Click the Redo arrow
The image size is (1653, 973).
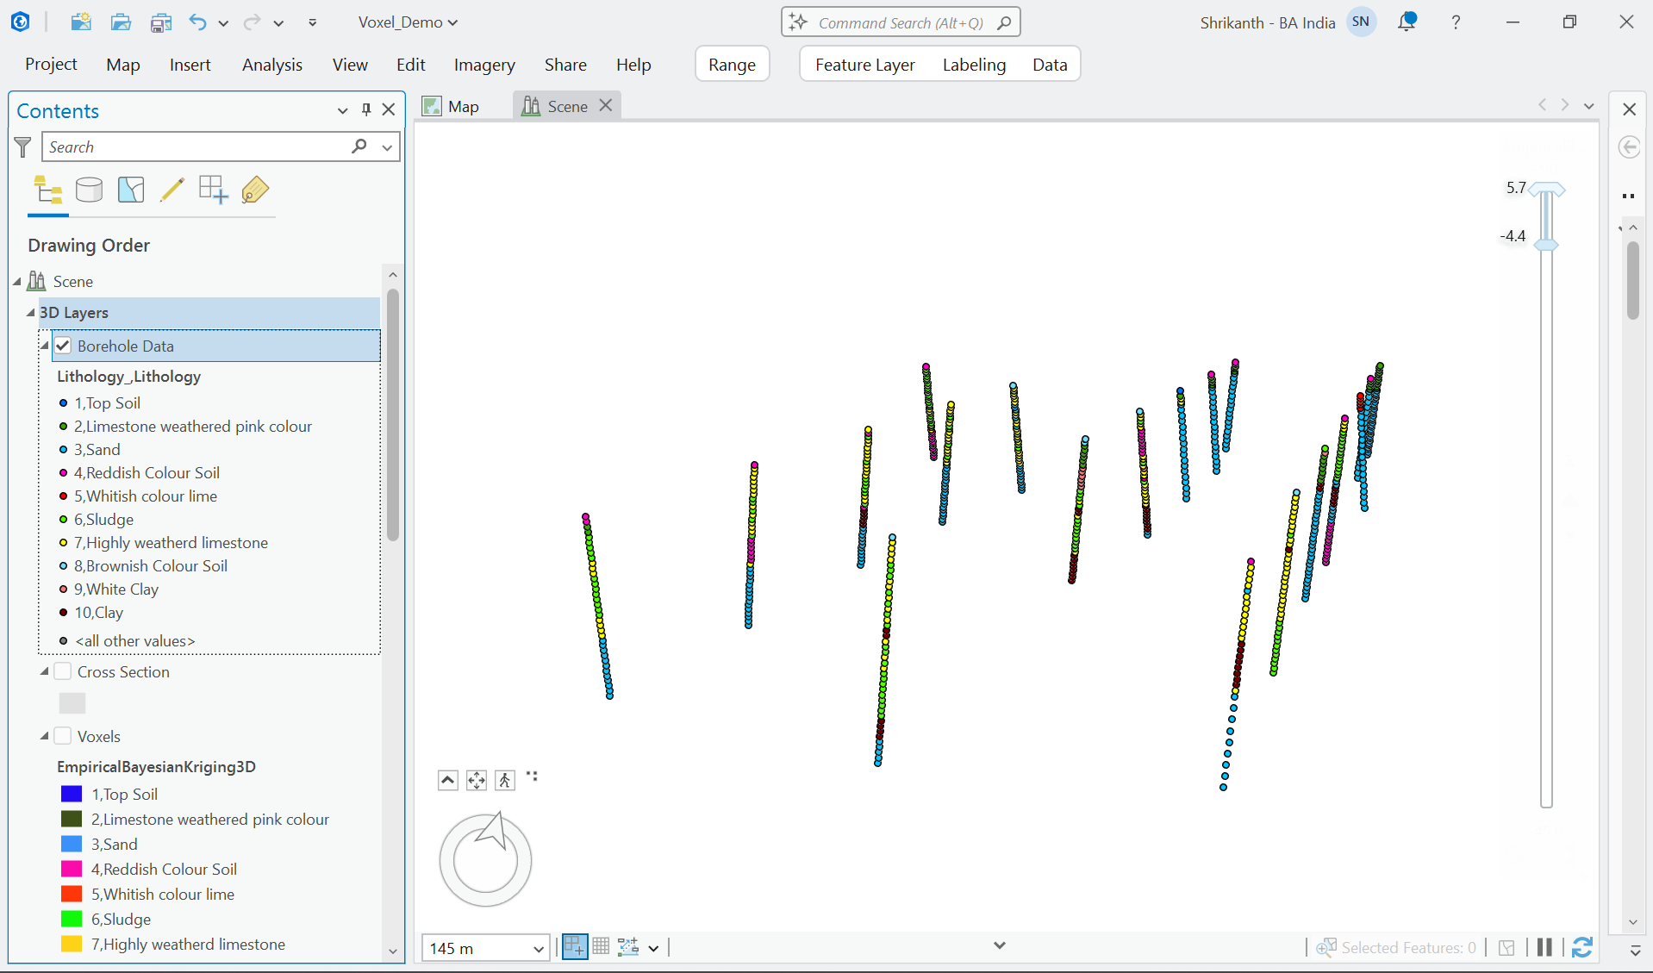[252, 22]
